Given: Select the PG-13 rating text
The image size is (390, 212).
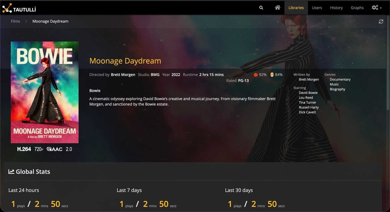Looking at the screenshot, I should coord(243,81).
